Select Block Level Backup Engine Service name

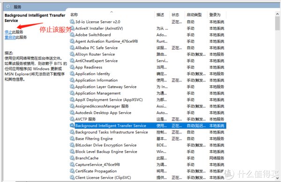point(106,152)
